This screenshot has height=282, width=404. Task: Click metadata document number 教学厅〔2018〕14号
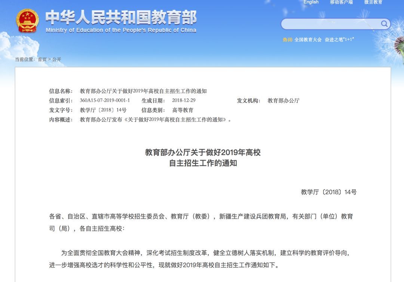pyautogui.click(x=103, y=110)
